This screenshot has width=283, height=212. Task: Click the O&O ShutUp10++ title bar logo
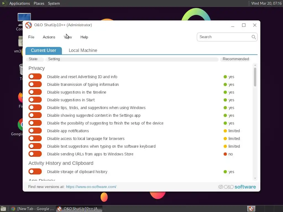28,25
